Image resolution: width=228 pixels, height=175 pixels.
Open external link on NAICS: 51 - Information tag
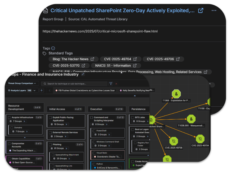click(135, 66)
